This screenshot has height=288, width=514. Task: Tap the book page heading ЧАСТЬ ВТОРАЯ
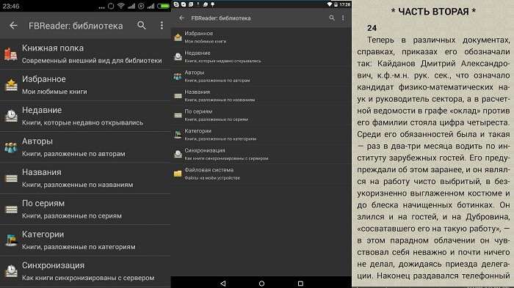pyautogui.click(x=433, y=12)
